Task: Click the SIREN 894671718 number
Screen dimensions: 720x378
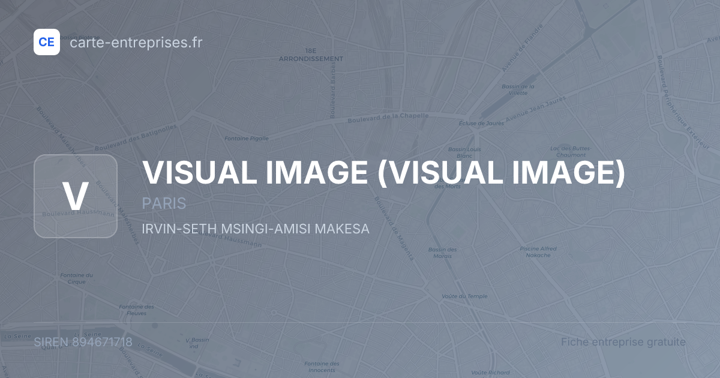Action: (83, 343)
